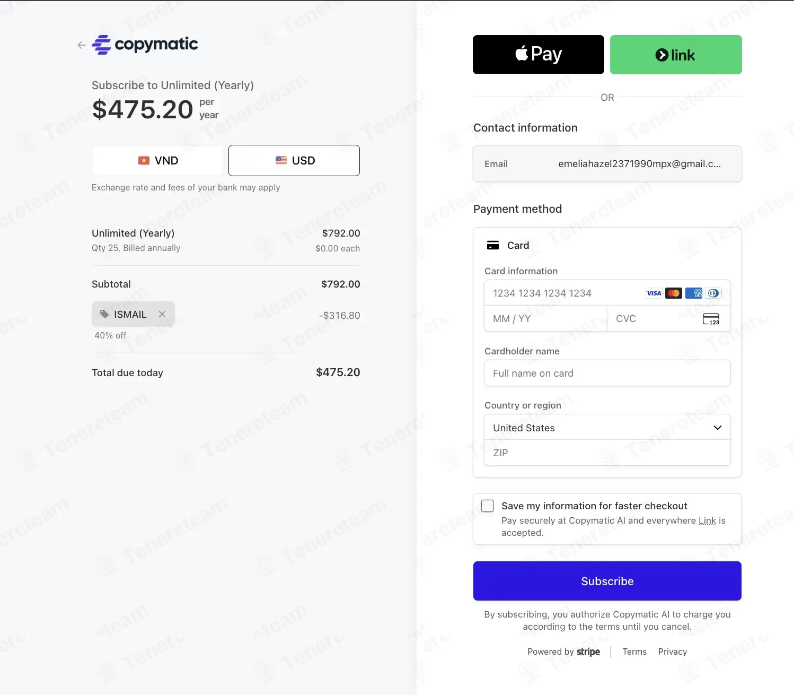
Task: Remove the ISMAIL promo code
Action: (x=162, y=314)
